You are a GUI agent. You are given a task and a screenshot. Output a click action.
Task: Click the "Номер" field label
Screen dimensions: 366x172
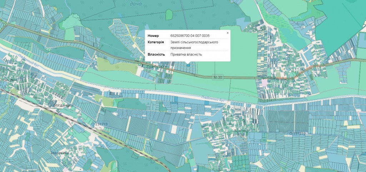(153, 36)
